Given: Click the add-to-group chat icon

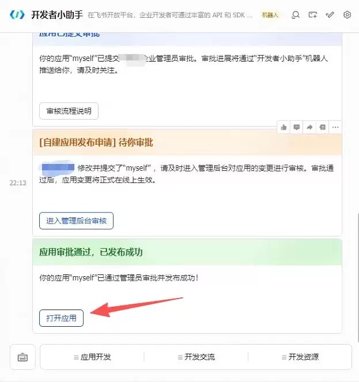Looking at the screenshot, I should click(313, 15).
